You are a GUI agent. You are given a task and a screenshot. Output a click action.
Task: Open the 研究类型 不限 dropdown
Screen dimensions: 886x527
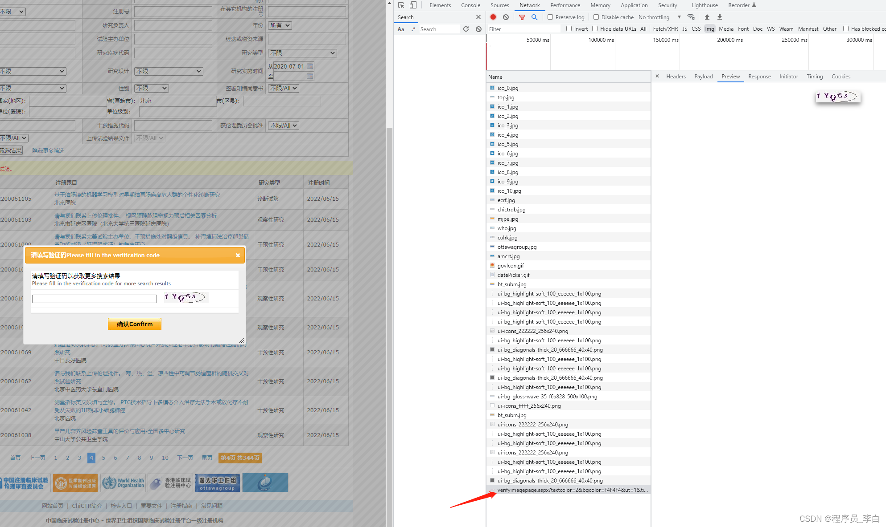[302, 53]
